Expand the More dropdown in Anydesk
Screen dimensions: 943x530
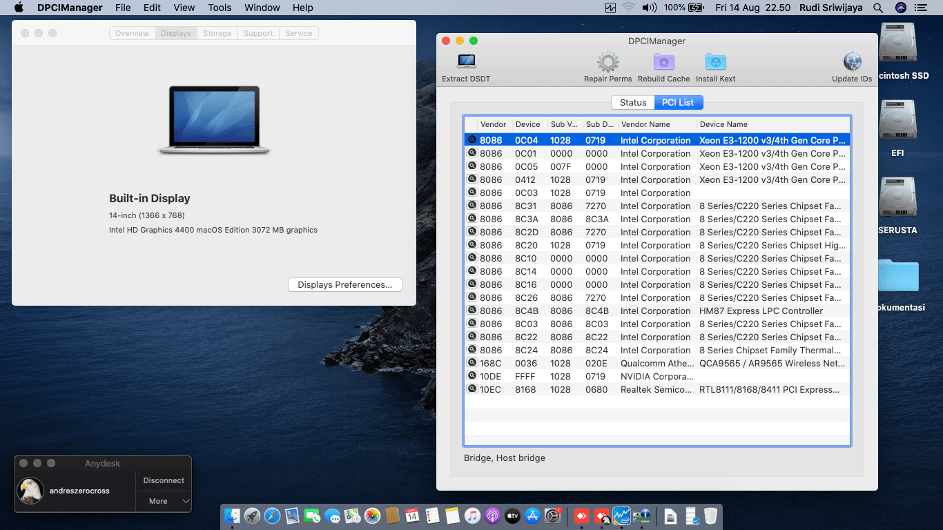(164, 501)
